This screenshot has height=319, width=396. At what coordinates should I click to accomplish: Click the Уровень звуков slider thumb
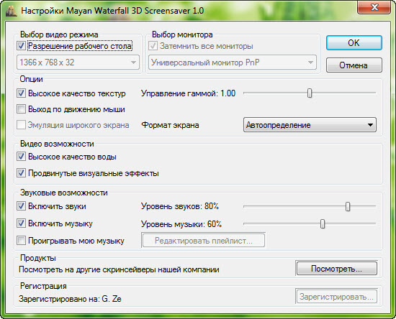tap(348, 206)
